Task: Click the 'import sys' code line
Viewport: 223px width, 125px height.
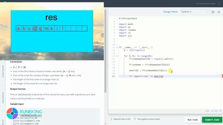Action: pyautogui.click(x=125, y=36)
